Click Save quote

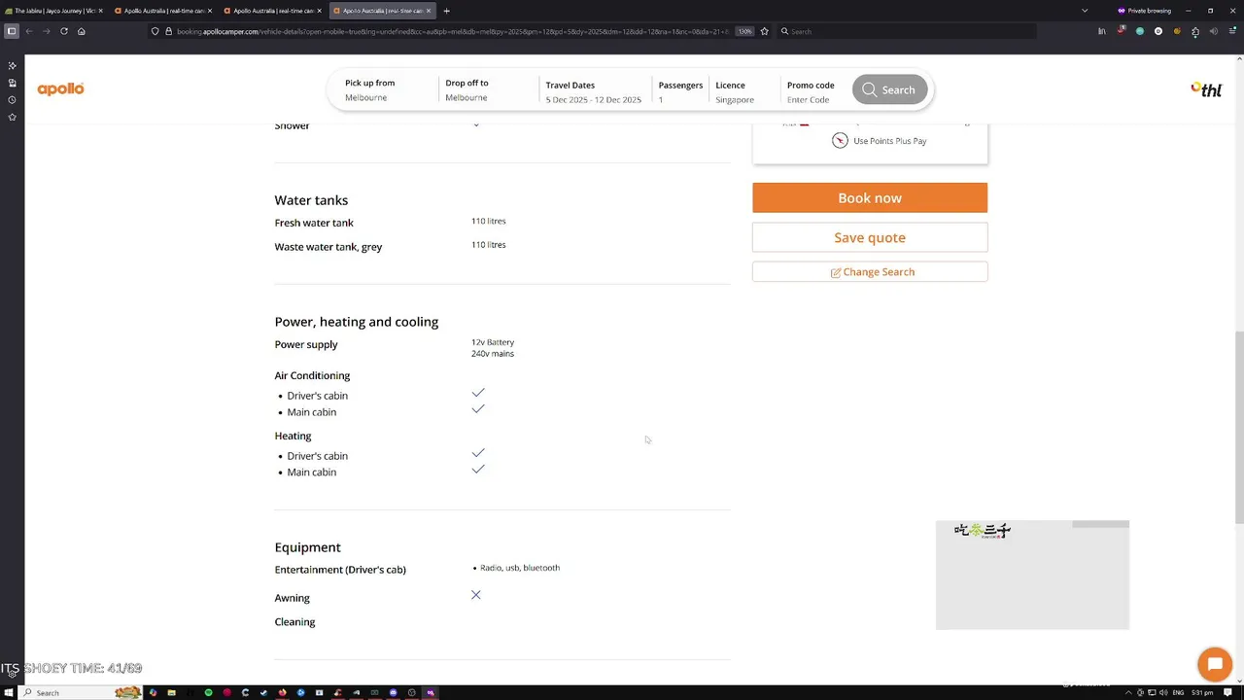pos(870,237)
